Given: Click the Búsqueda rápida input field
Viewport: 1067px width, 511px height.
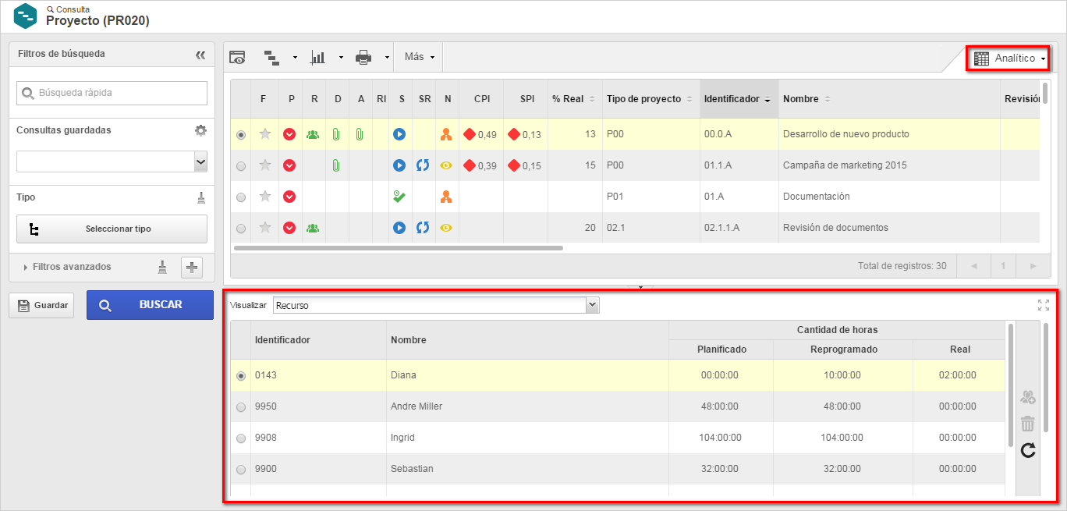Looking at the screenshot, I should [112, 93].
